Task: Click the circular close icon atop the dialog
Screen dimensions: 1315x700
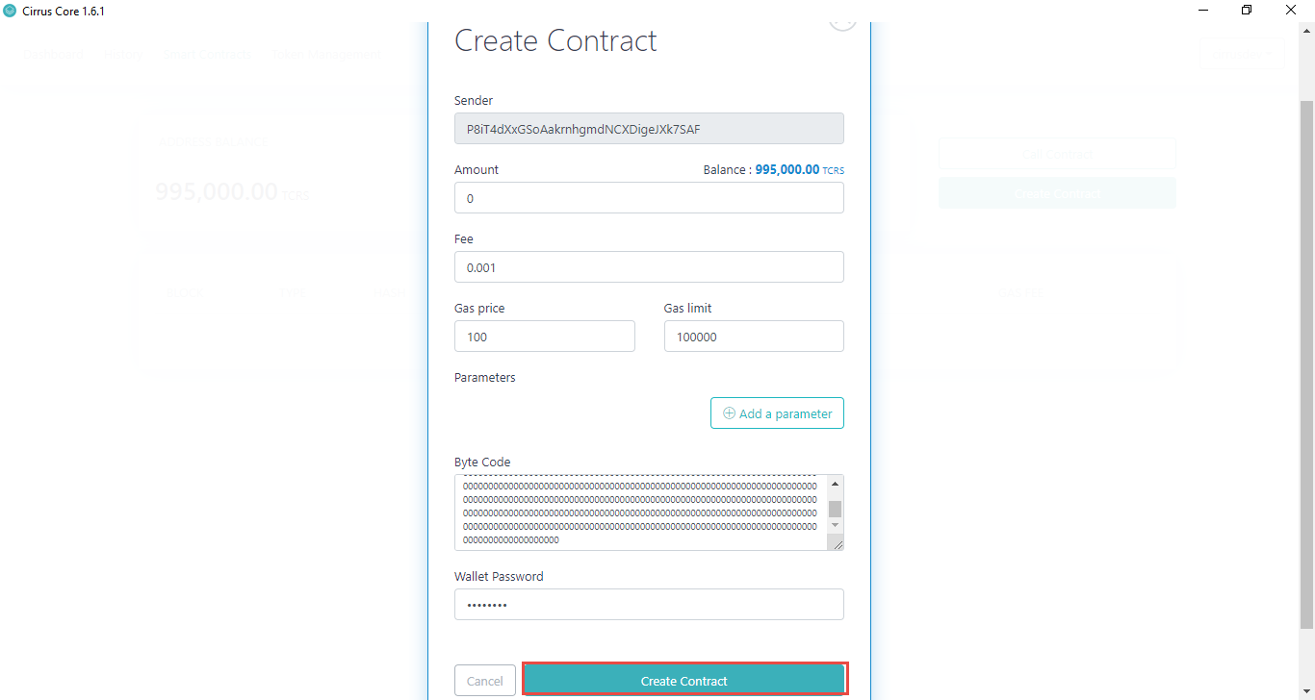Action: [x=841, y=19]
